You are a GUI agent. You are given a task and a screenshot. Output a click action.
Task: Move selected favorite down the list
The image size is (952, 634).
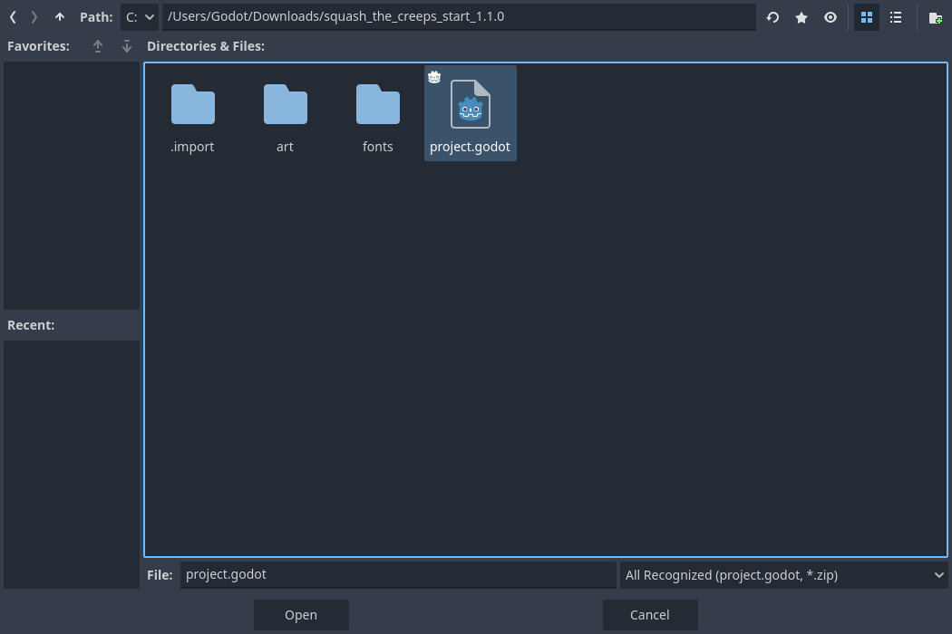126,46
